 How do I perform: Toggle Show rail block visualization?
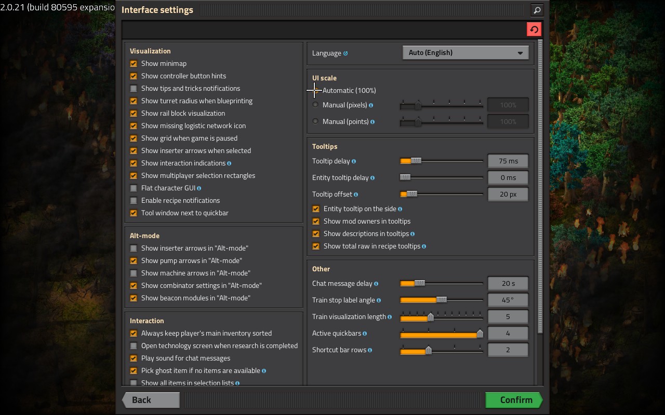[x=134, y=114]
